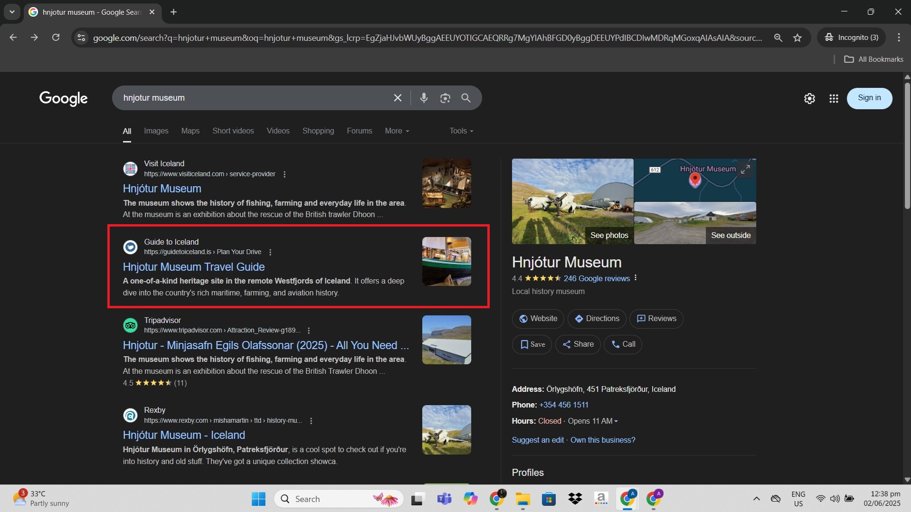The image size is (911, 512).
Task: Open Dropbox from the taskbar
Action: [x=575, y=499]
